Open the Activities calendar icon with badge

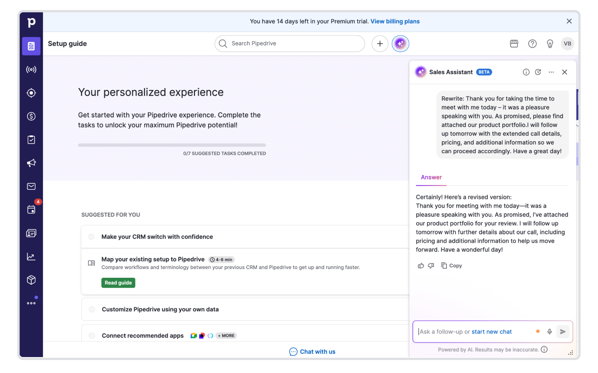point(31,210)
